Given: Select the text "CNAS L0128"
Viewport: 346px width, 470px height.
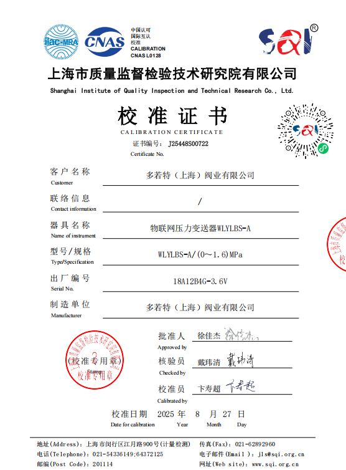Looking at the screenshot, I should [146, 55].
